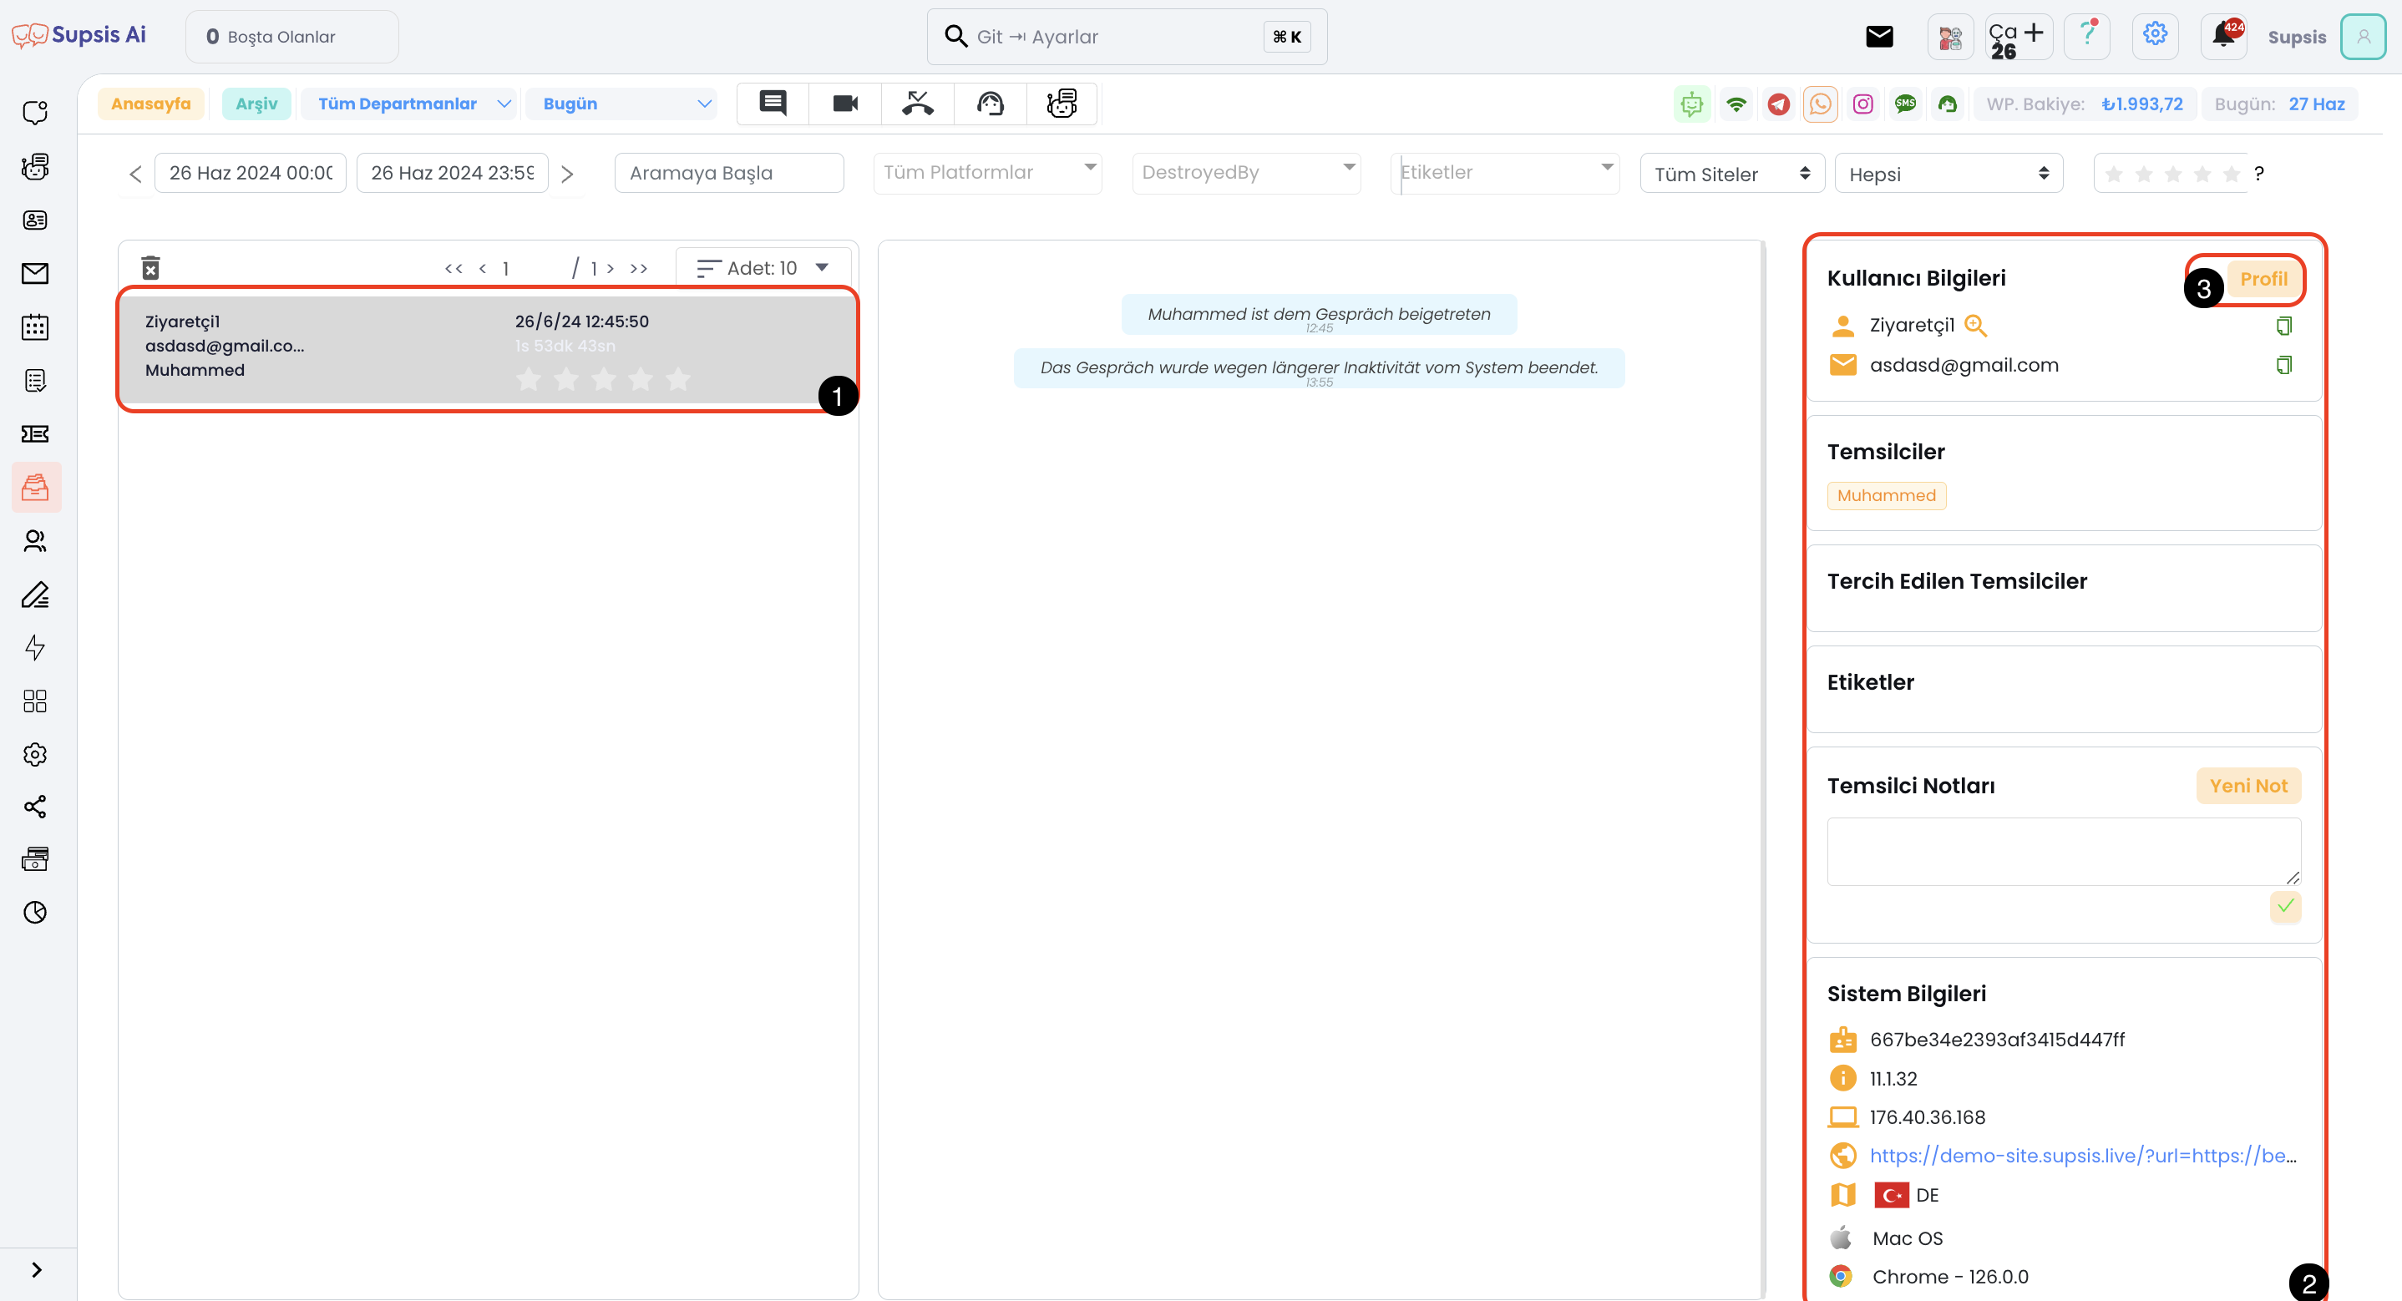The image size is (2402, 1301).
Task: Open the robot agent sidebar icon
Action: click(35, 167)
